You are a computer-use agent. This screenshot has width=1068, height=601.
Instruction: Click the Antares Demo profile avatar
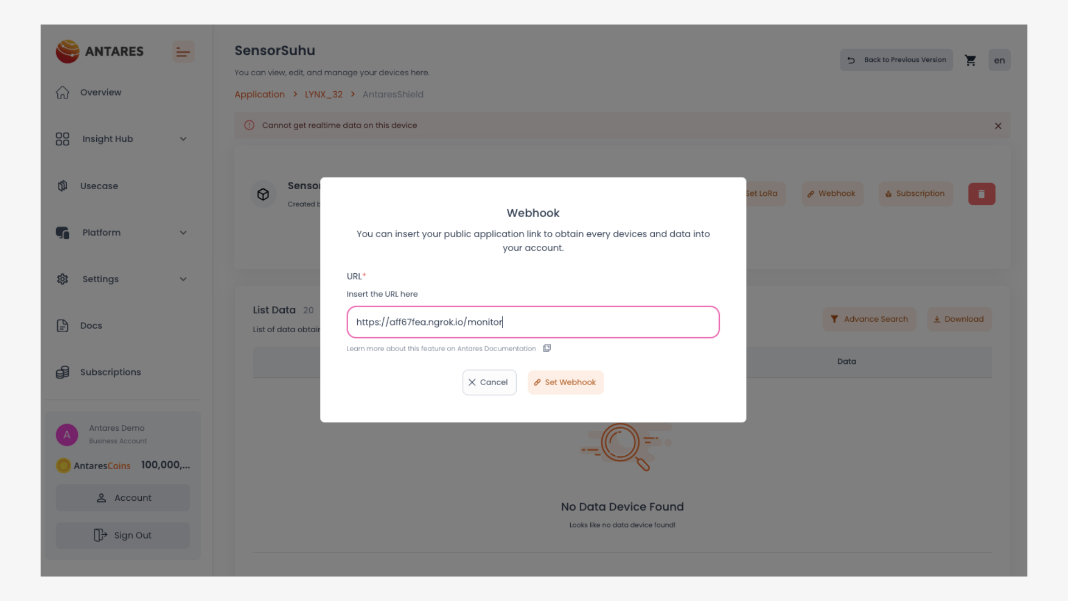click(67, 435)
